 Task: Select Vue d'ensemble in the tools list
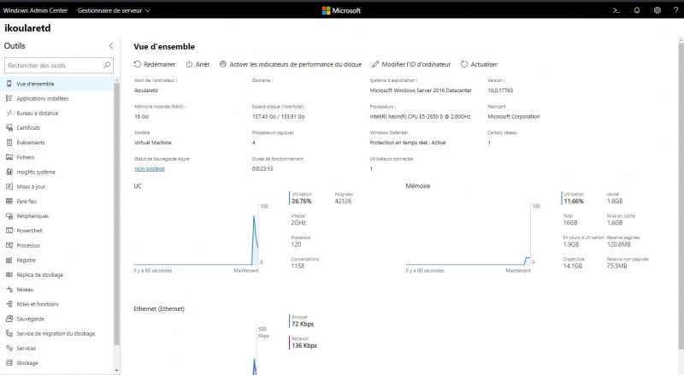tap(57, 84)
